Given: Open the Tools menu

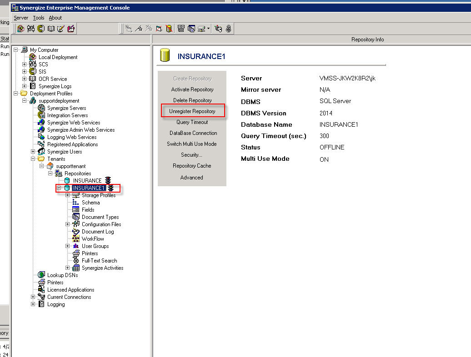Looking at the screenshot, I should click(x=39, y=18).
